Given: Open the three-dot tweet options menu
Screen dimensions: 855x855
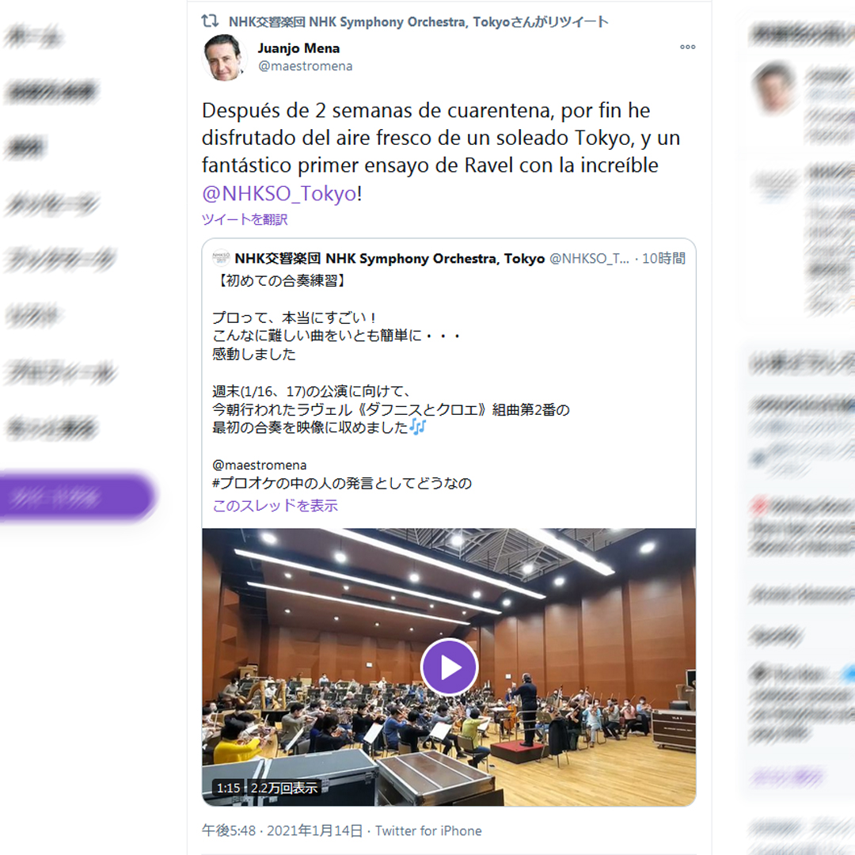Looking at the screenshot, I should 688,47.
